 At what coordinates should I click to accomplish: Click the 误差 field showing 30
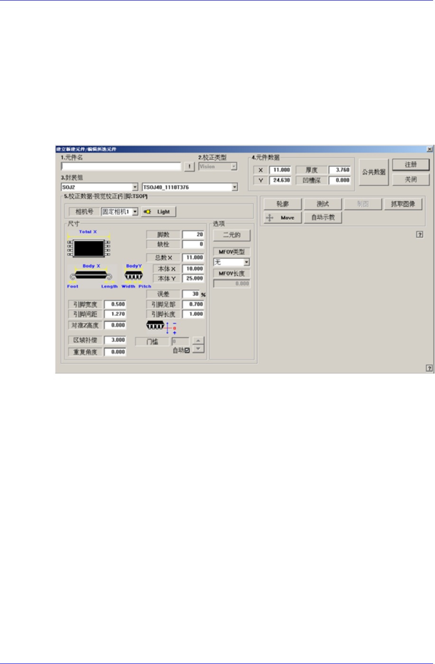tap(191, 294)
